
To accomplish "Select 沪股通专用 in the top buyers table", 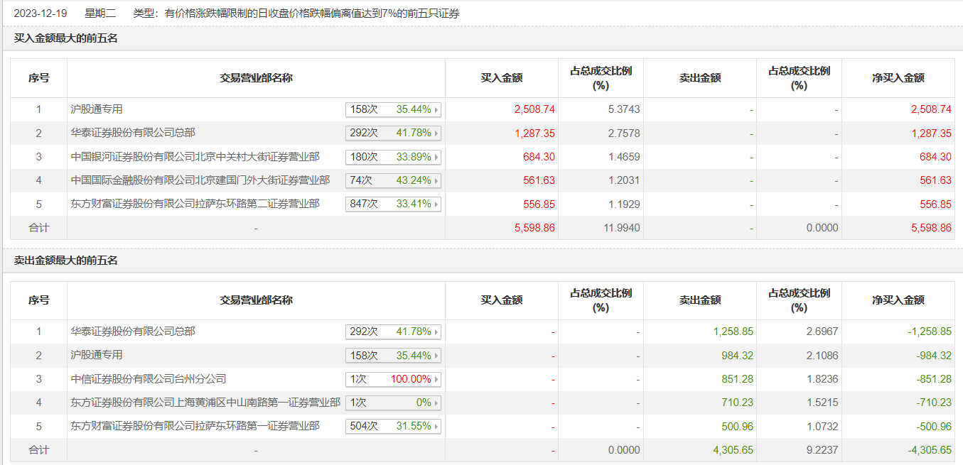I will click(97, 109).
